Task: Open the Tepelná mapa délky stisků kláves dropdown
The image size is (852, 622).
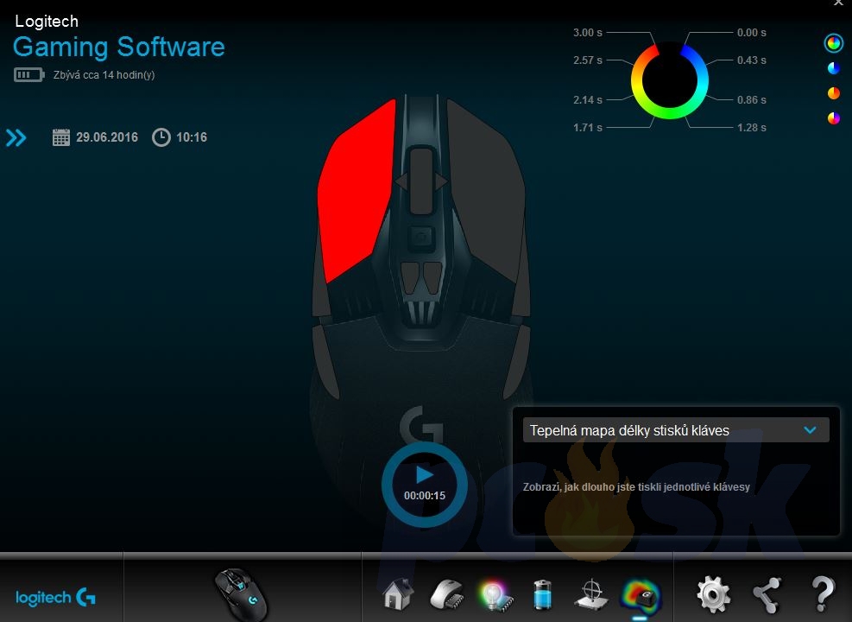Action: pos(676,430)
